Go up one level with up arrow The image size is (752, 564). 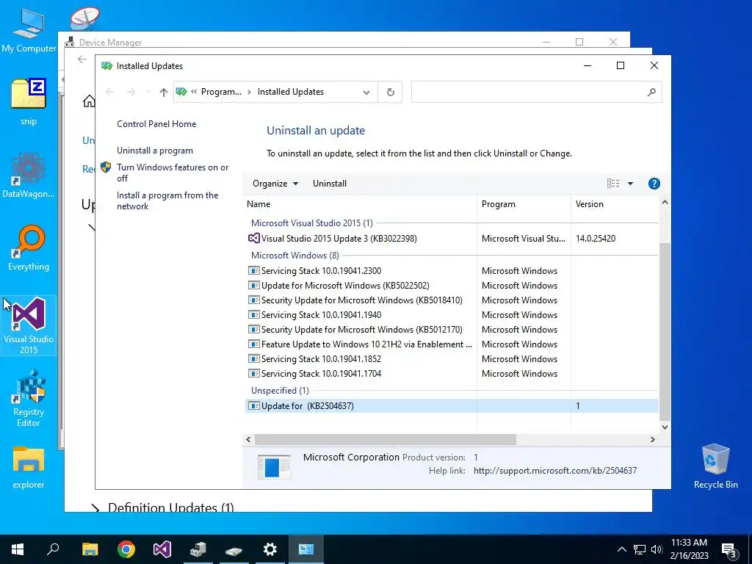[x=164, y=92]
